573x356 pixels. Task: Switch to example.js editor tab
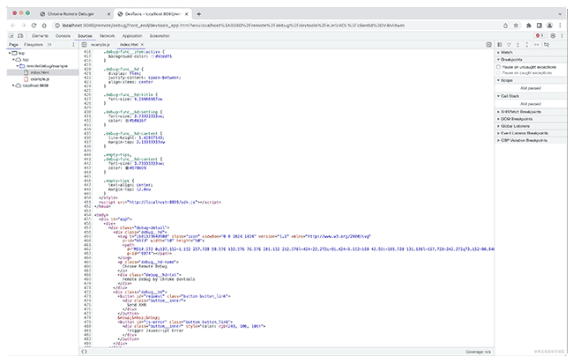coord(100,45)
